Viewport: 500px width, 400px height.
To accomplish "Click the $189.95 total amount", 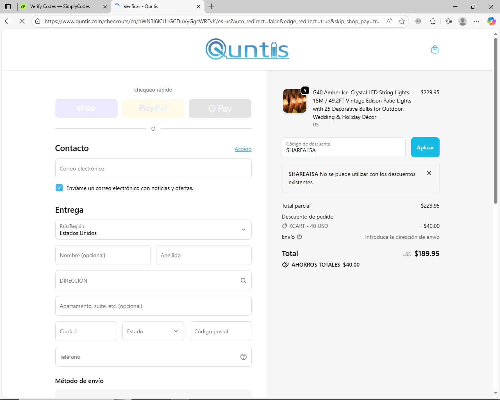I will [427, 254].
